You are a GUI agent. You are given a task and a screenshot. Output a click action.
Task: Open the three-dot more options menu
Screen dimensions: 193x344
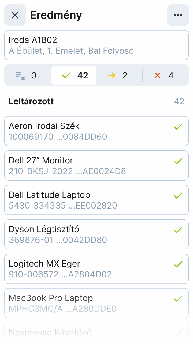[x=178, y=15]
